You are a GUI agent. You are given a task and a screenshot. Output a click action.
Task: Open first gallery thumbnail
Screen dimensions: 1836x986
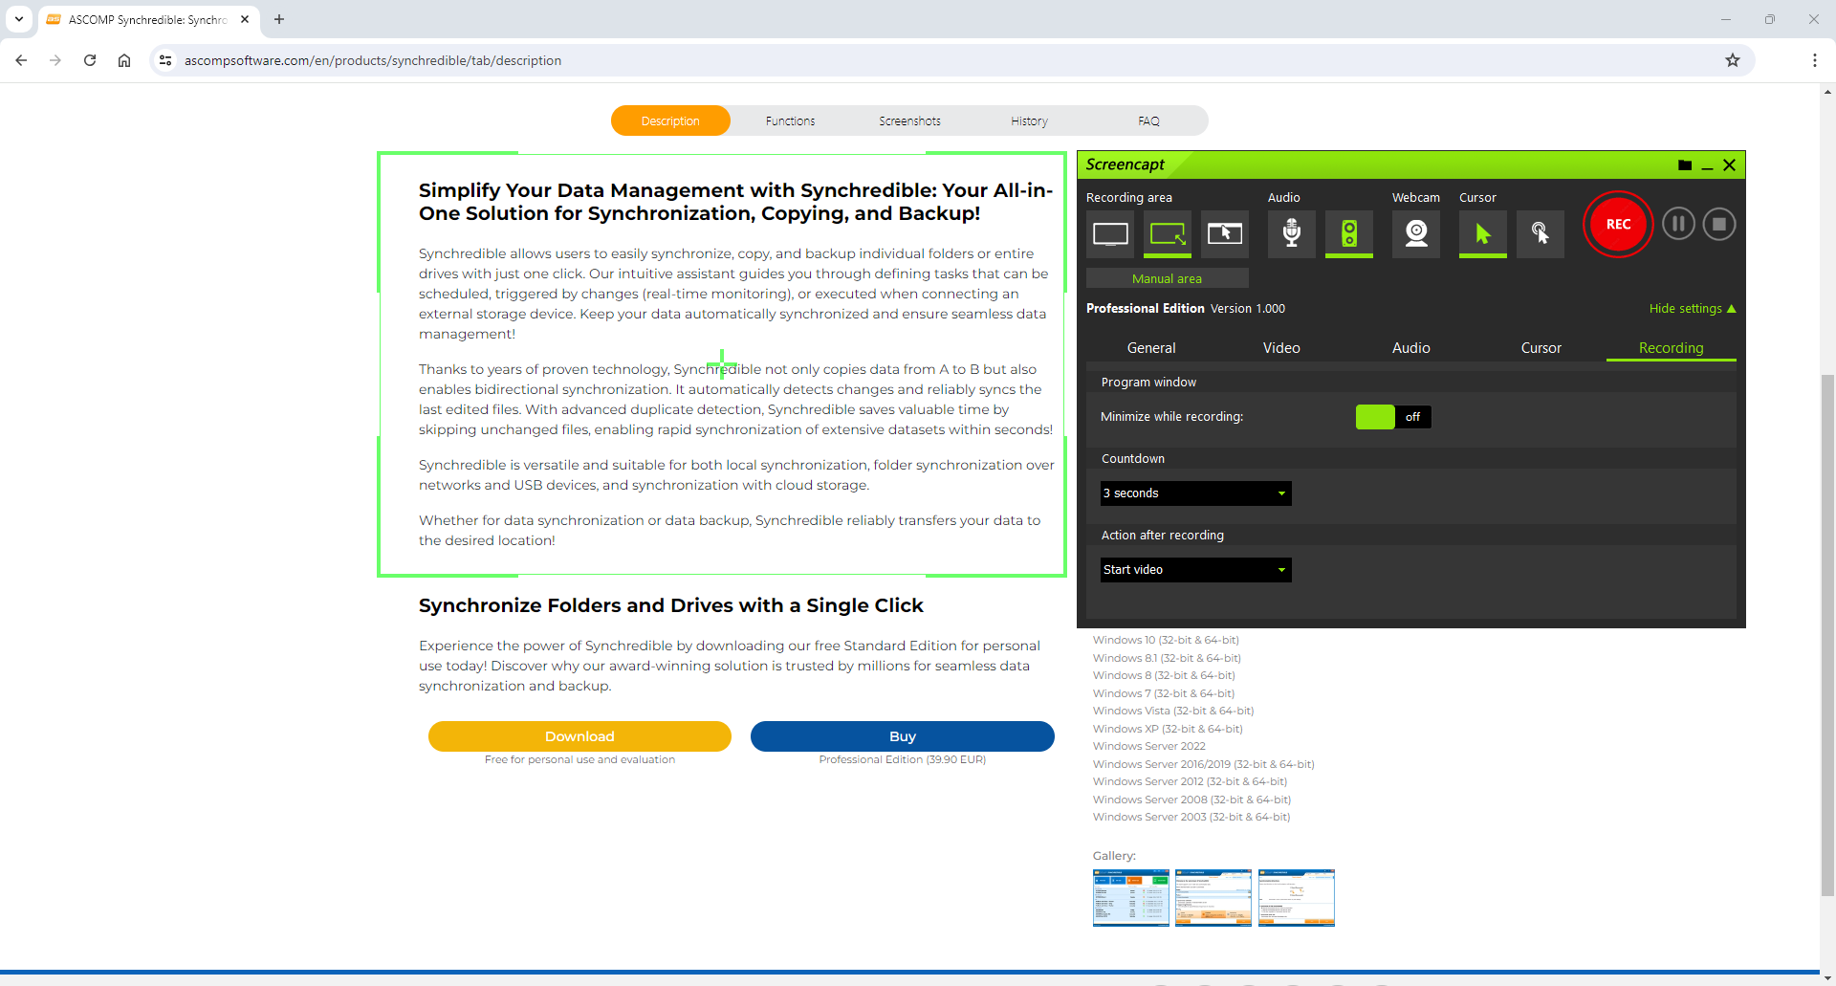pos(1130,898)
